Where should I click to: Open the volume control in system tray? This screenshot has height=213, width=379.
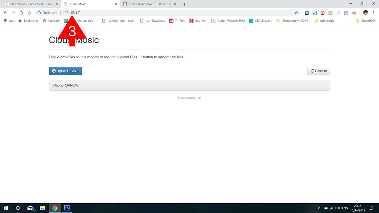pyautogui.click(x=337, y=208)
